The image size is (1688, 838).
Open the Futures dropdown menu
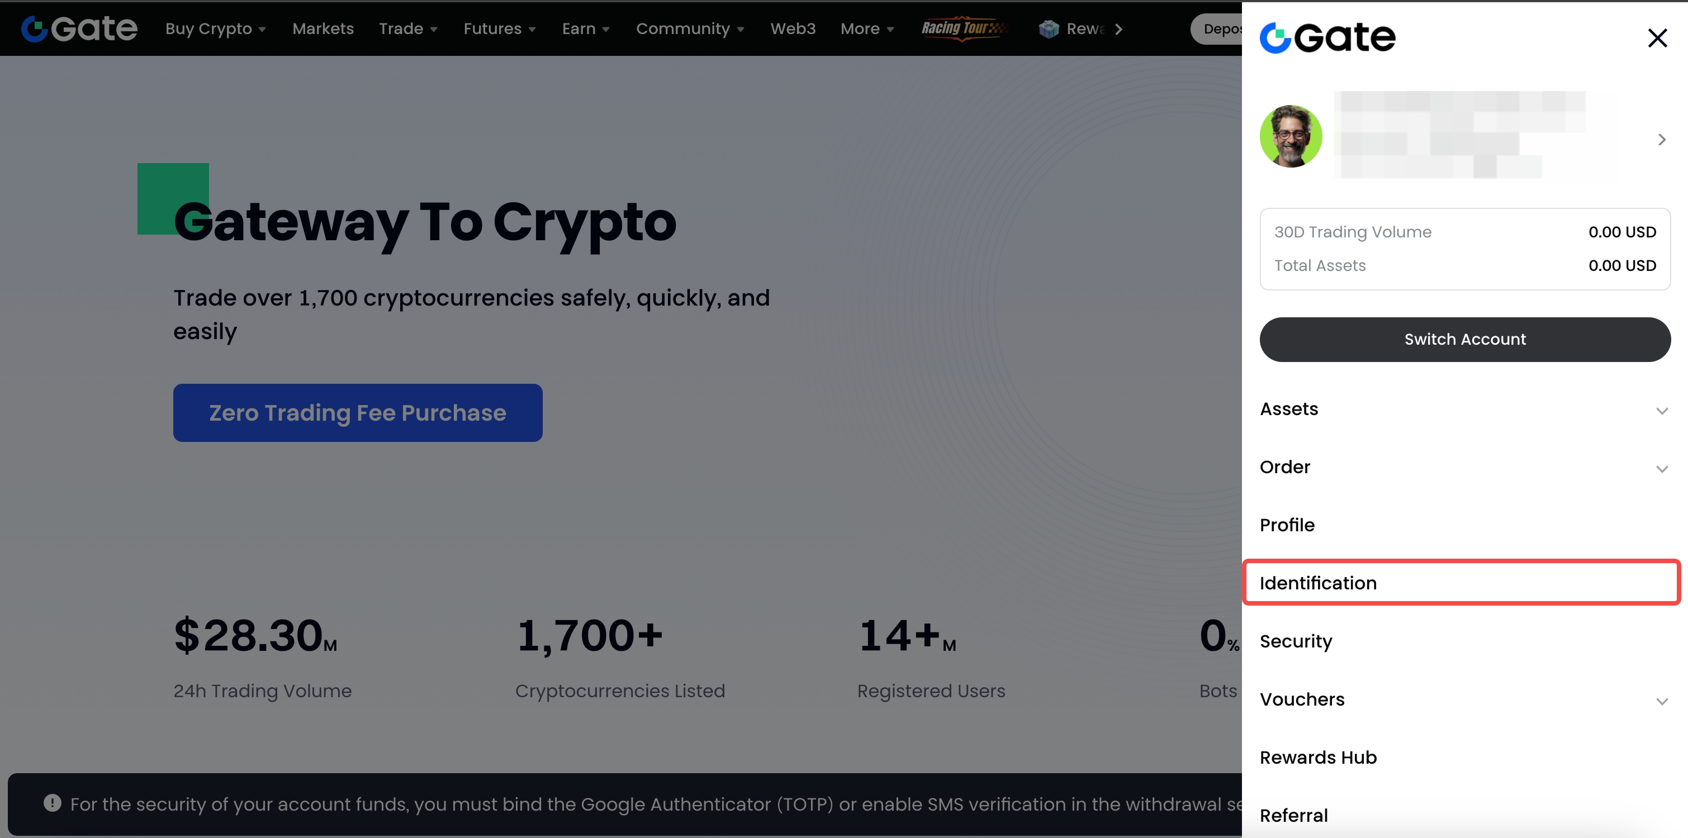tap(499, 29)
